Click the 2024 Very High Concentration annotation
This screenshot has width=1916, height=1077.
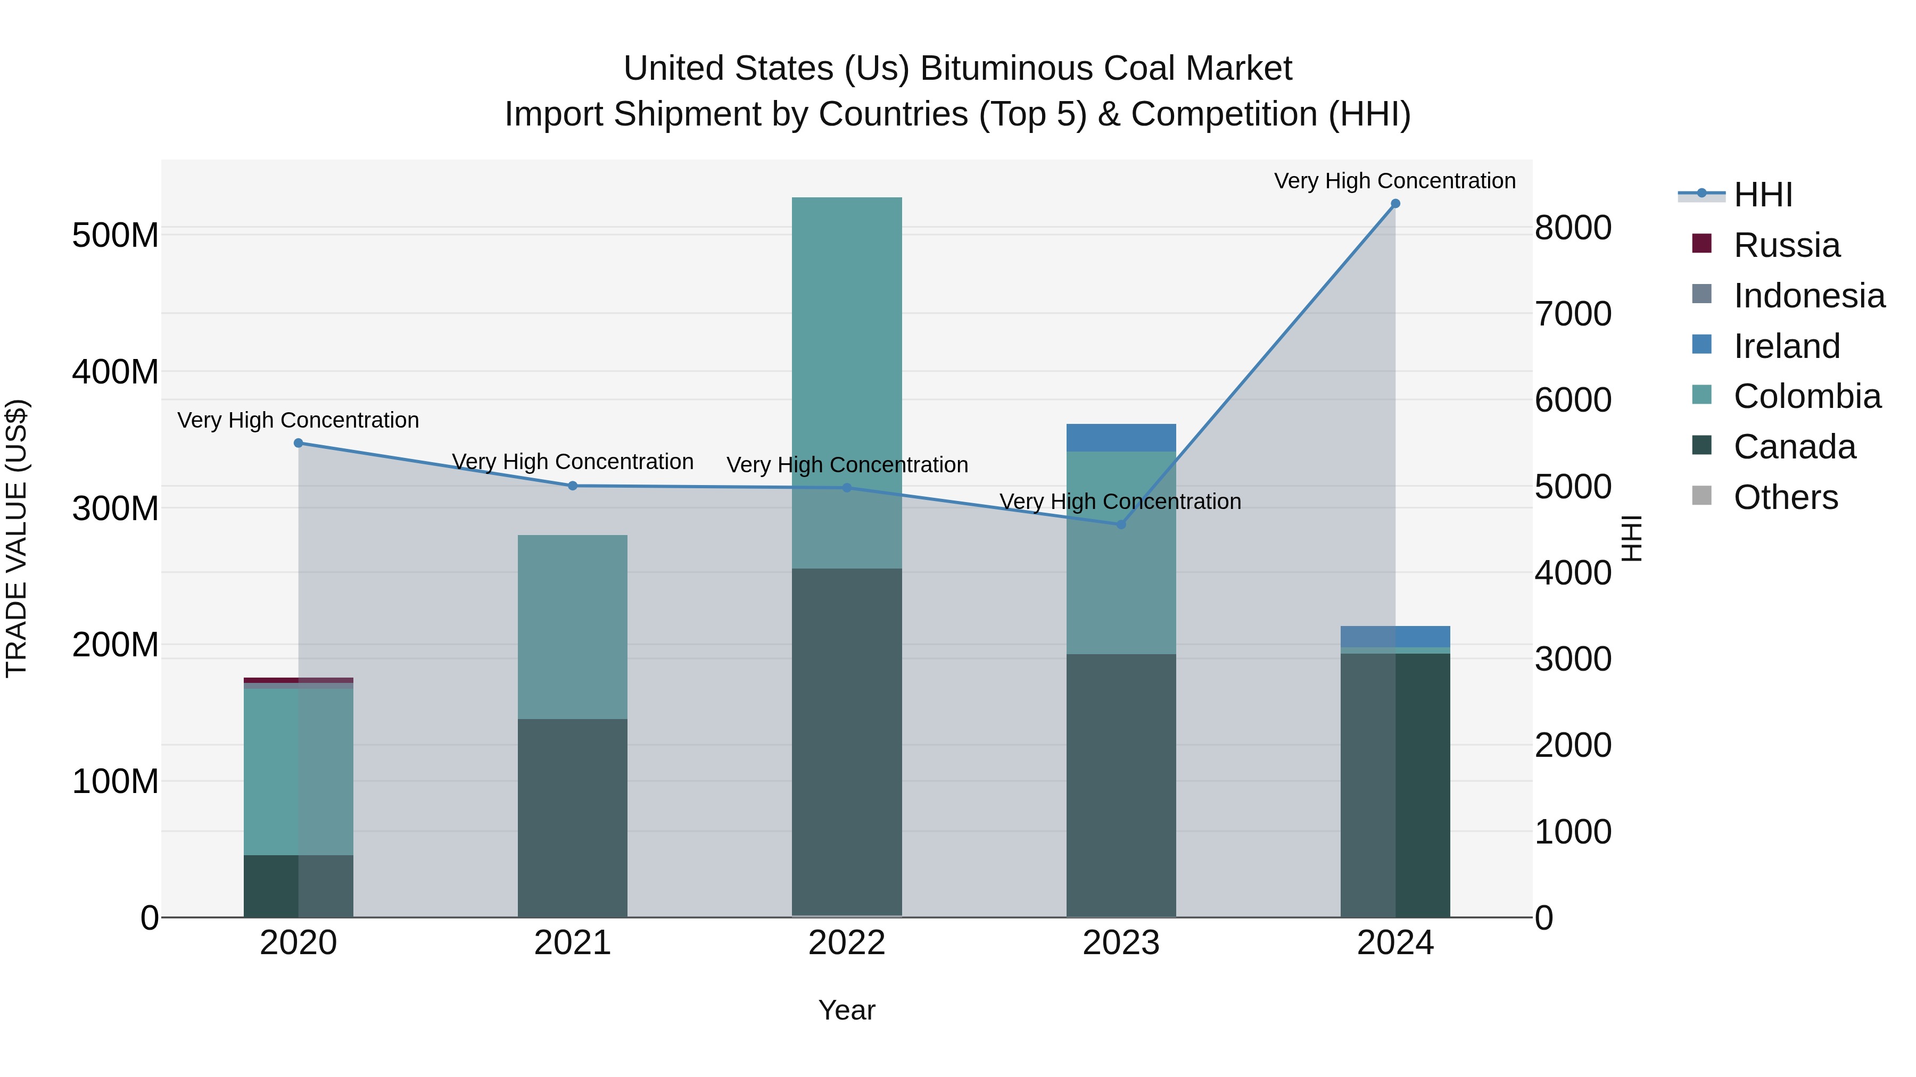[x=1395, y=181]
